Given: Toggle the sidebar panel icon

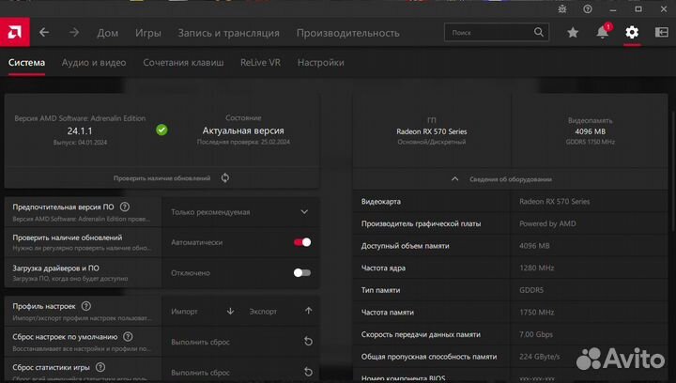Looking at the screenshot, I should [662, 32].
